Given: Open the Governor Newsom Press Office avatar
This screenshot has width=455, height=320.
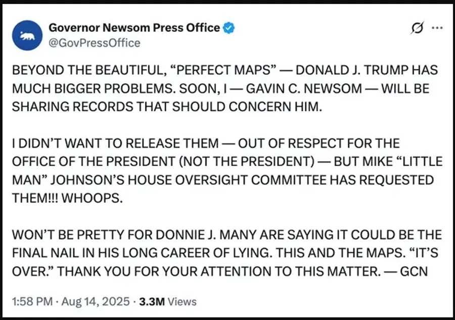Looking at the screenshot, I should (27, 35).
